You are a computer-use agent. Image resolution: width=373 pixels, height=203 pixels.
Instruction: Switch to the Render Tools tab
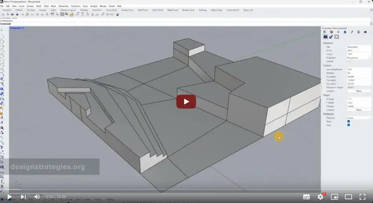pyautogui.click(x=189, y=10)
